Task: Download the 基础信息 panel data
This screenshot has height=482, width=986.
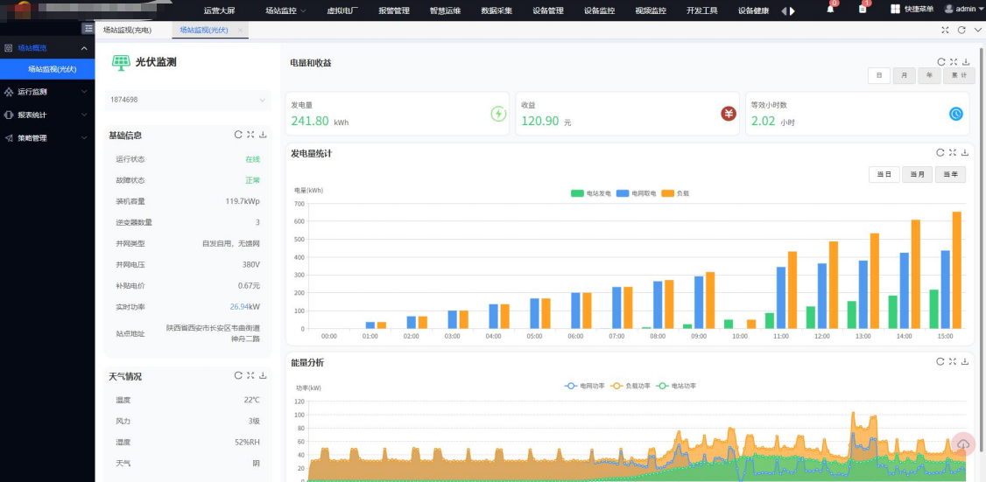Action: click(263, 135)
